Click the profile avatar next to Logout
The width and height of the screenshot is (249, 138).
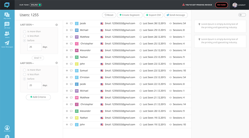[x=235, y=5]
